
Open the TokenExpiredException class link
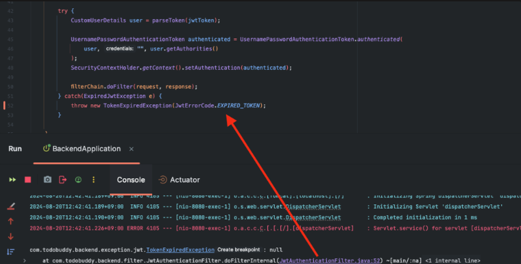click(180, 250)
